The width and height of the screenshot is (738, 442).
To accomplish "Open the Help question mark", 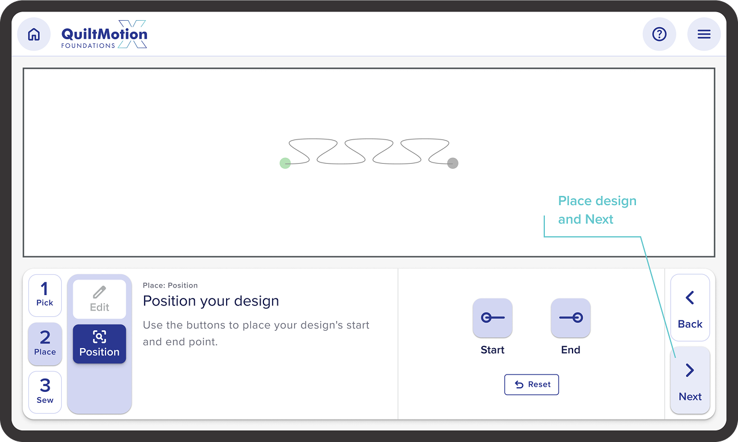I will tap(659, 35).
